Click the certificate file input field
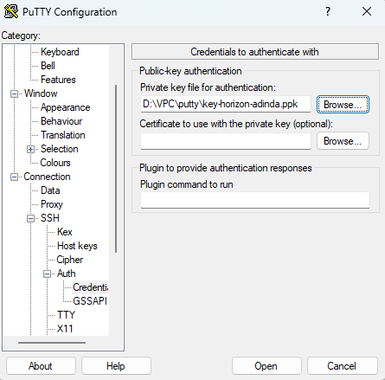Screen dimensions: 385x380 point(226,141)
